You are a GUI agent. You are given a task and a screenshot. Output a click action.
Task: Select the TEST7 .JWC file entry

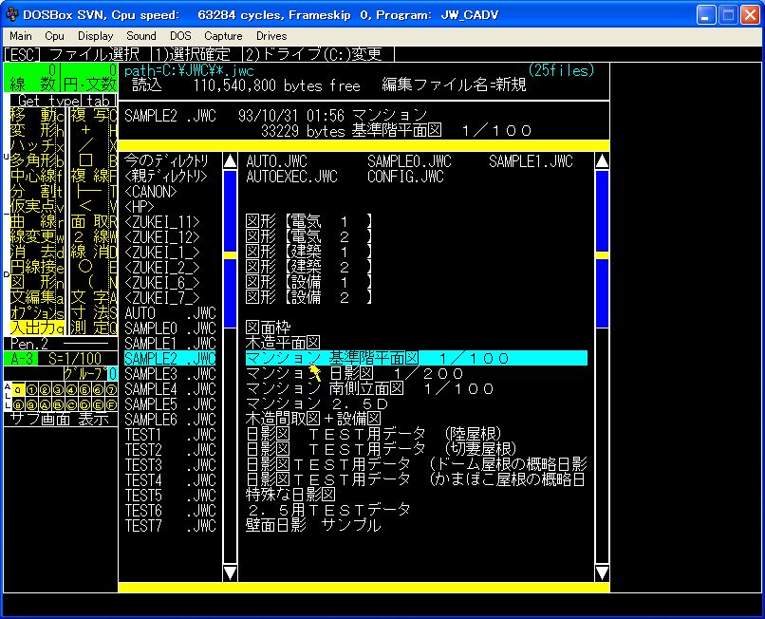click(x=170, y=525)
